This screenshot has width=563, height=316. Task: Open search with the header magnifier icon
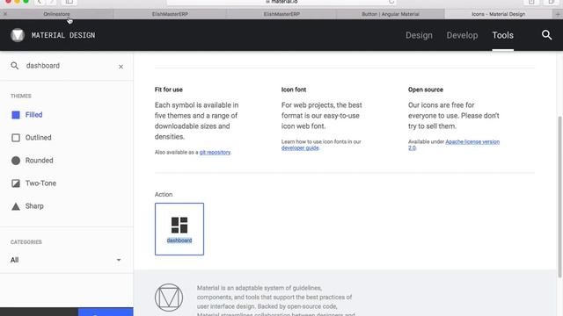click(546, 35)
